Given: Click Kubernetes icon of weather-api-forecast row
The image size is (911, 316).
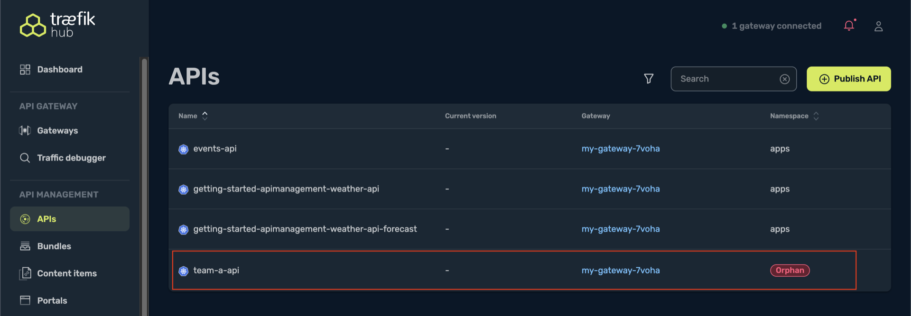Looking at the screenshot, I should (184, 230).
